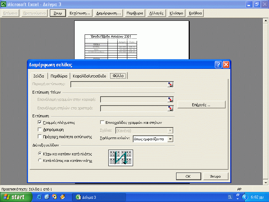Click Περιοχή εκτύπωσης input field
This screenshot has width=269, height=202.
119,84
